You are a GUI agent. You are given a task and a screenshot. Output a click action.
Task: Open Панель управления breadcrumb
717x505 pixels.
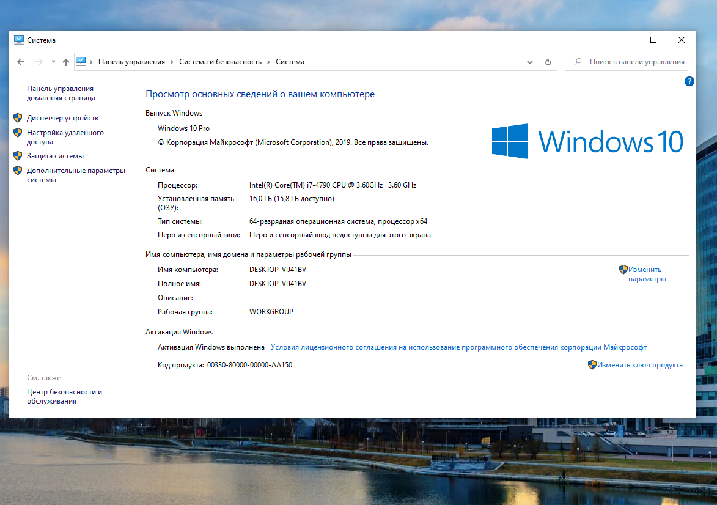pos(131,62)
